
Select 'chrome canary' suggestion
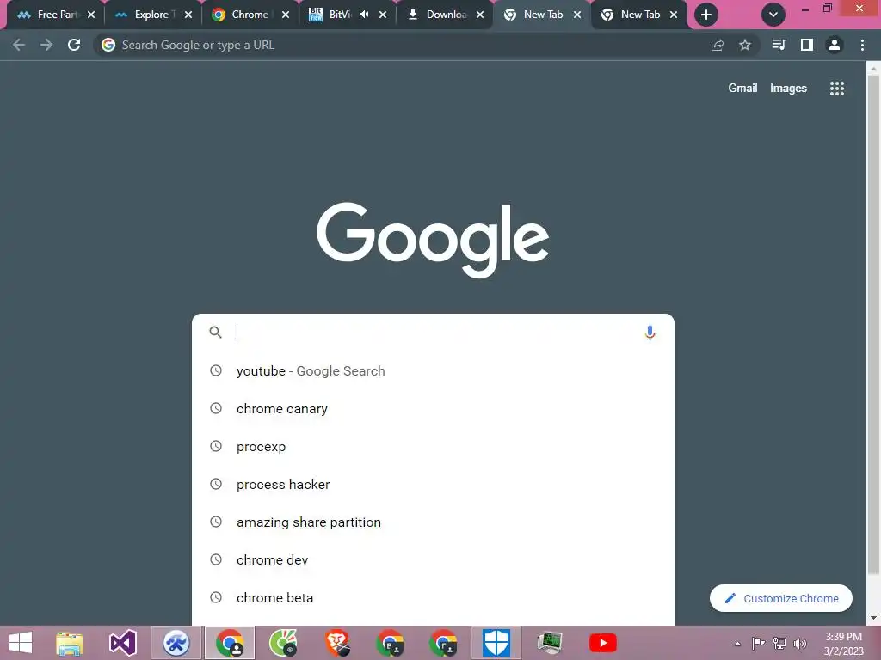pos(433,408)
